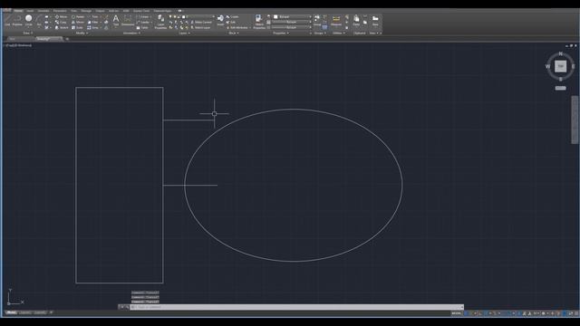Choose the Mirror tool
The height and width of the screenshot is (326, 580).
tap(78, 22)
